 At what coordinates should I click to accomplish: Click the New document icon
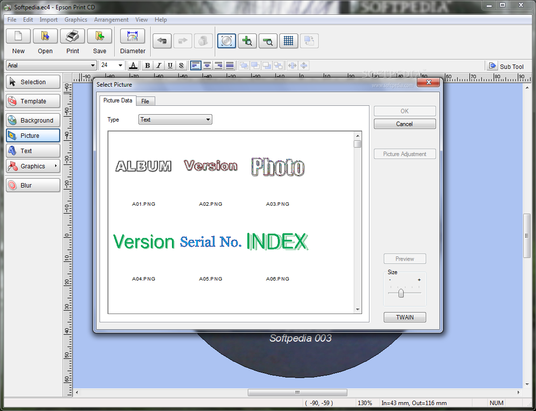click(18, 36)
